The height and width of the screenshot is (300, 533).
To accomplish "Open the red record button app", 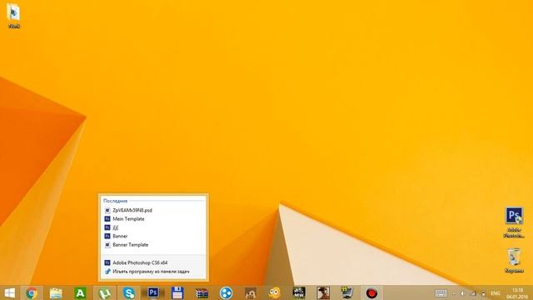I will [x=371, y=292].
